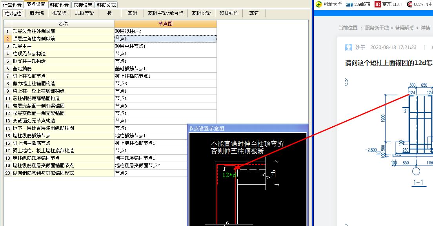Click node cell 墙柱插筋节点1
The height and width of the screenshot is (226, 433).
pyautogui.click(x=151, y=136)
